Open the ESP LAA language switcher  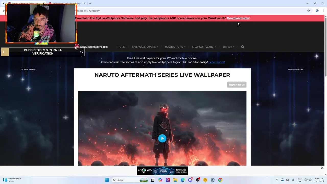(x=299, y=180)
